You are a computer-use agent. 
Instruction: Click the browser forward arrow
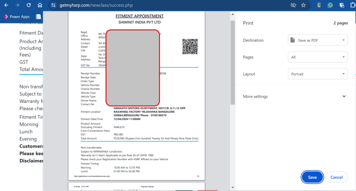click(x=17, y=5)
